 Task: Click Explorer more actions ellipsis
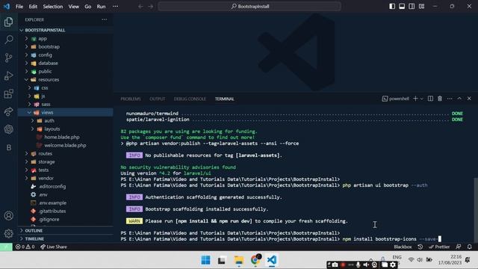(x=105, y=19)
